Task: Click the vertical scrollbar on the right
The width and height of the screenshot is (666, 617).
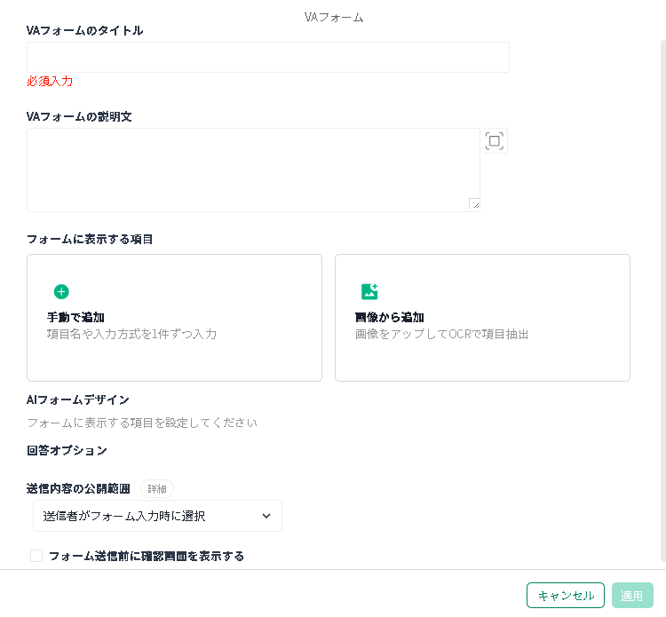Action: (663, 302)
